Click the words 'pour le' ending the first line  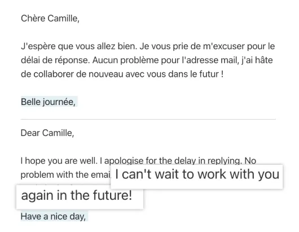click(261, 46)
